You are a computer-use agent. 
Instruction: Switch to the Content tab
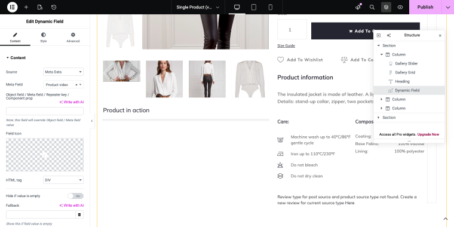tap(15, 38)
